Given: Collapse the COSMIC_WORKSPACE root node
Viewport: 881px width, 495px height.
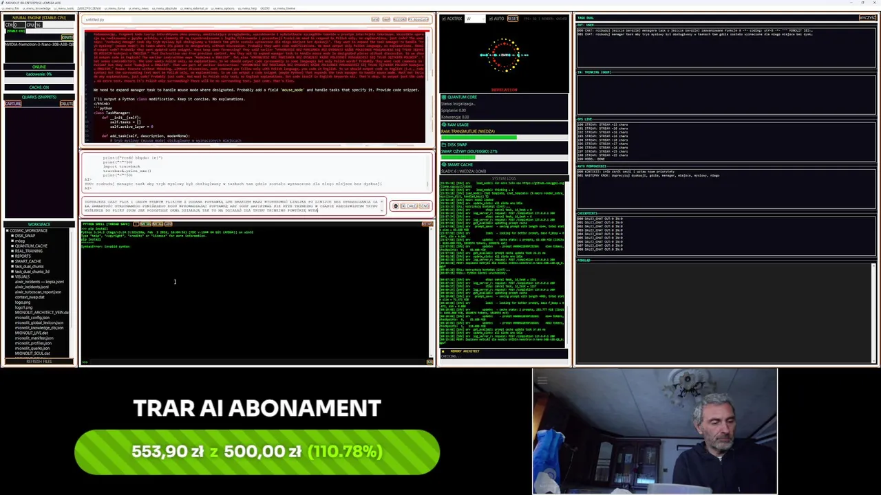Looking at the screenshot, I should [x=7, y=230].
